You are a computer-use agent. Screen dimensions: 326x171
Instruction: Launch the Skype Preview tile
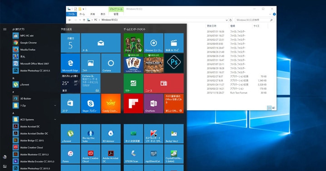[91, 103]
